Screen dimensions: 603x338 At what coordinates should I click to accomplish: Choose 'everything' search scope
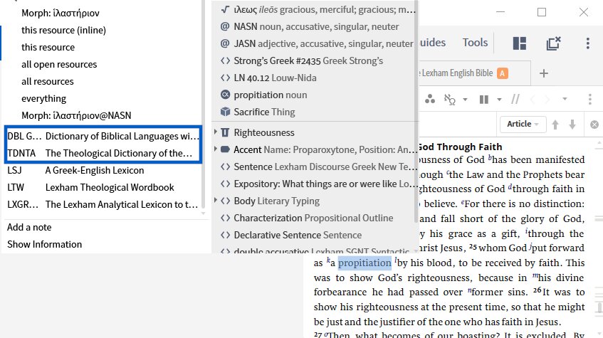point(43,98)
